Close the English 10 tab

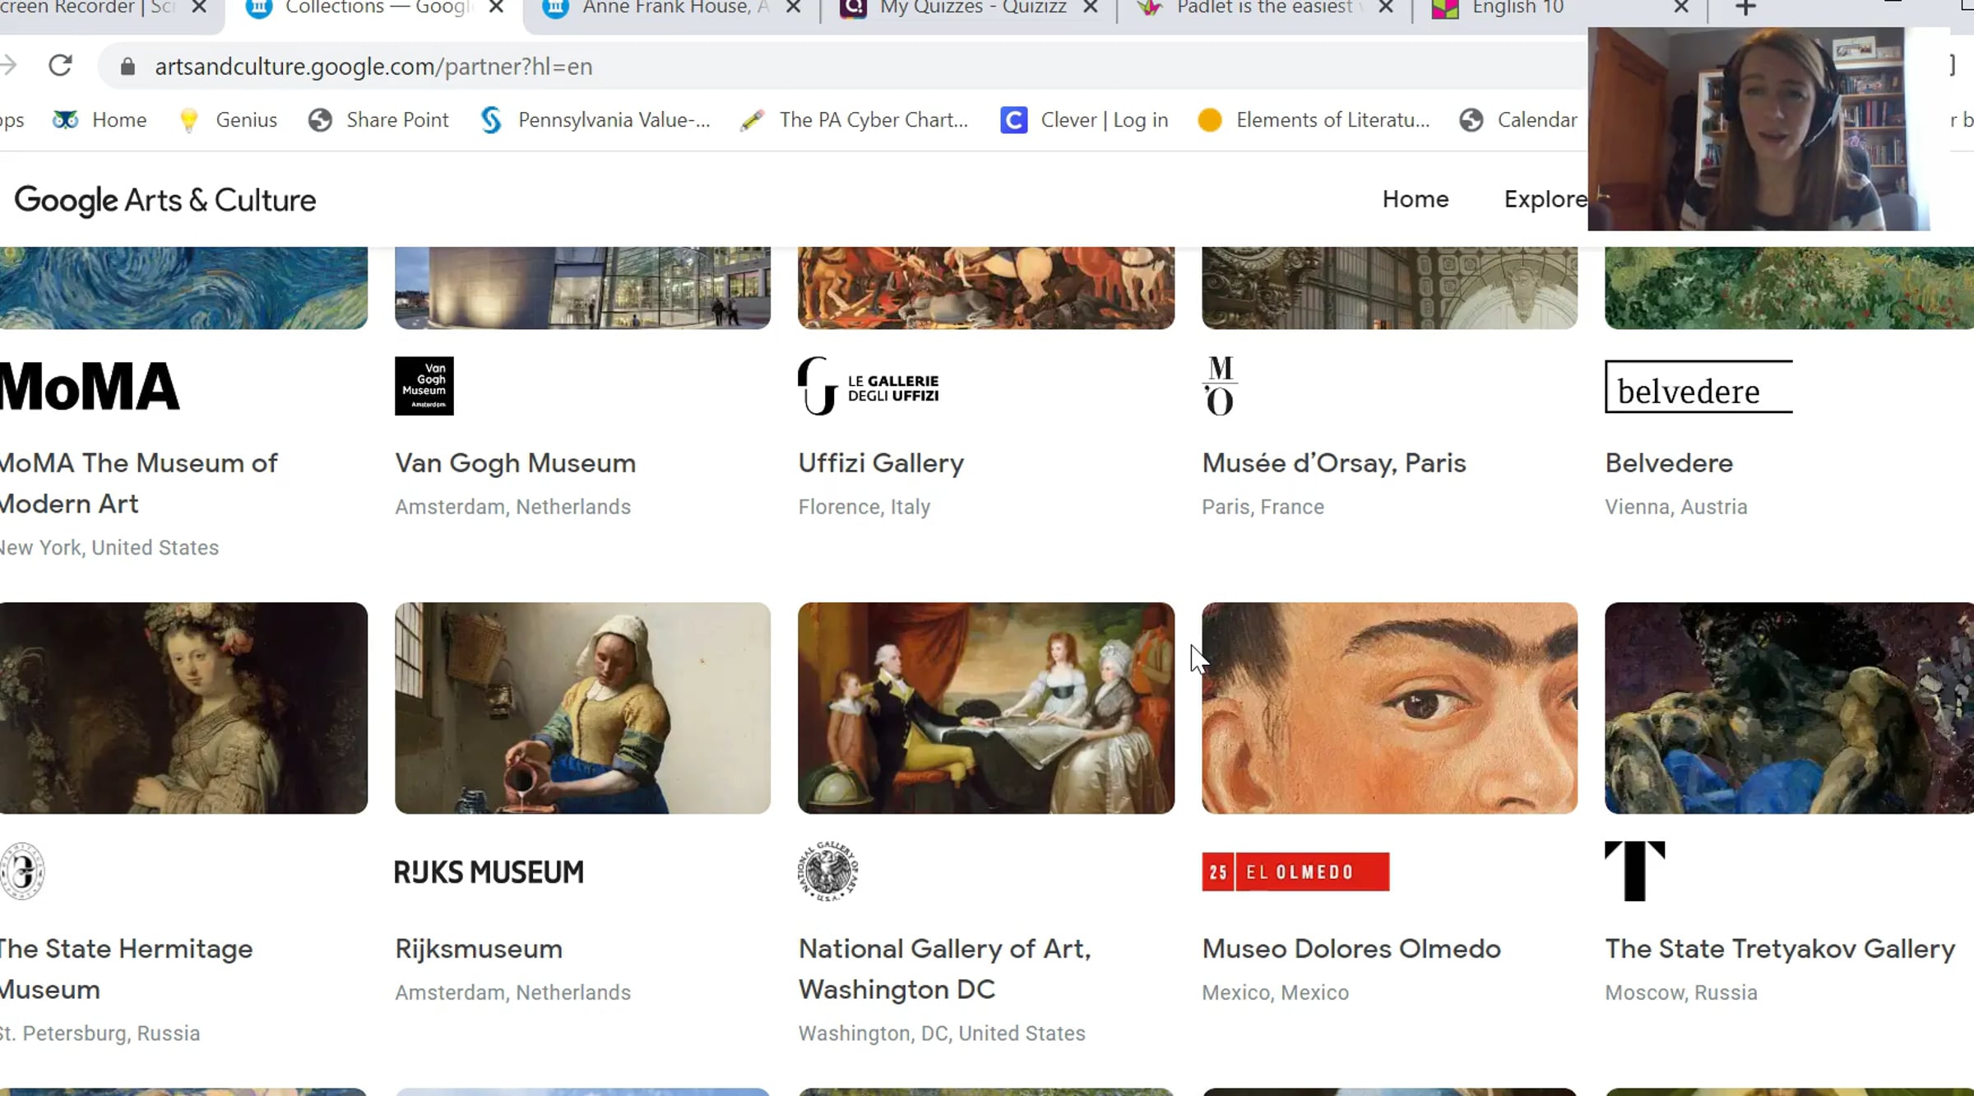click(x=1681, y=7)
